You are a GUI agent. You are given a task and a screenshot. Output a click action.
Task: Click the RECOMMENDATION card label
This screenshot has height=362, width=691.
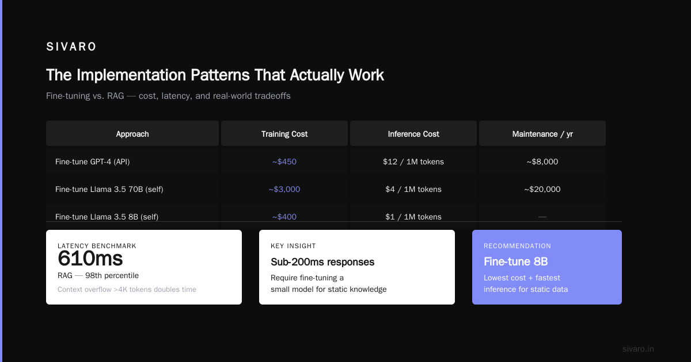click(517, 246)
